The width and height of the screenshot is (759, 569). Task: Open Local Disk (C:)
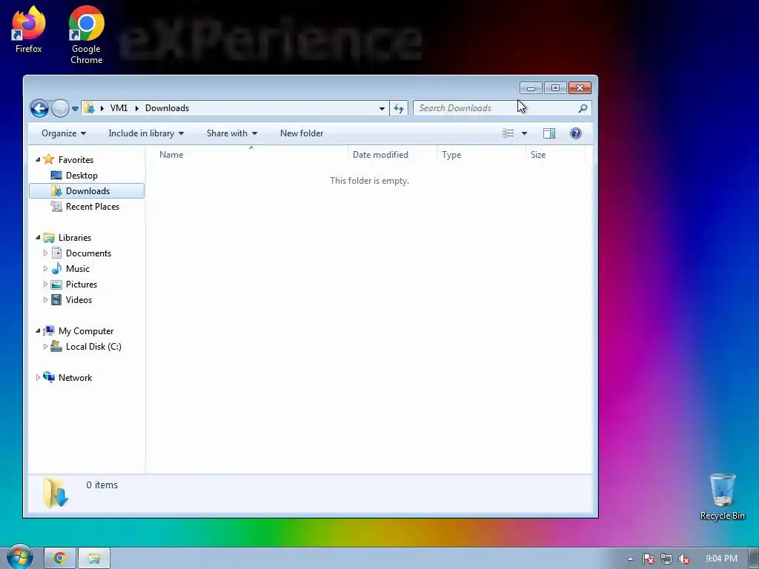(x=93, y=347)
